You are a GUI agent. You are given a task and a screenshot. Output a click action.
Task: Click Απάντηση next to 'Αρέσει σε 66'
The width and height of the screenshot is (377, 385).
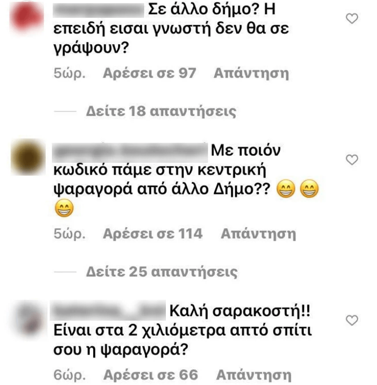254,375
